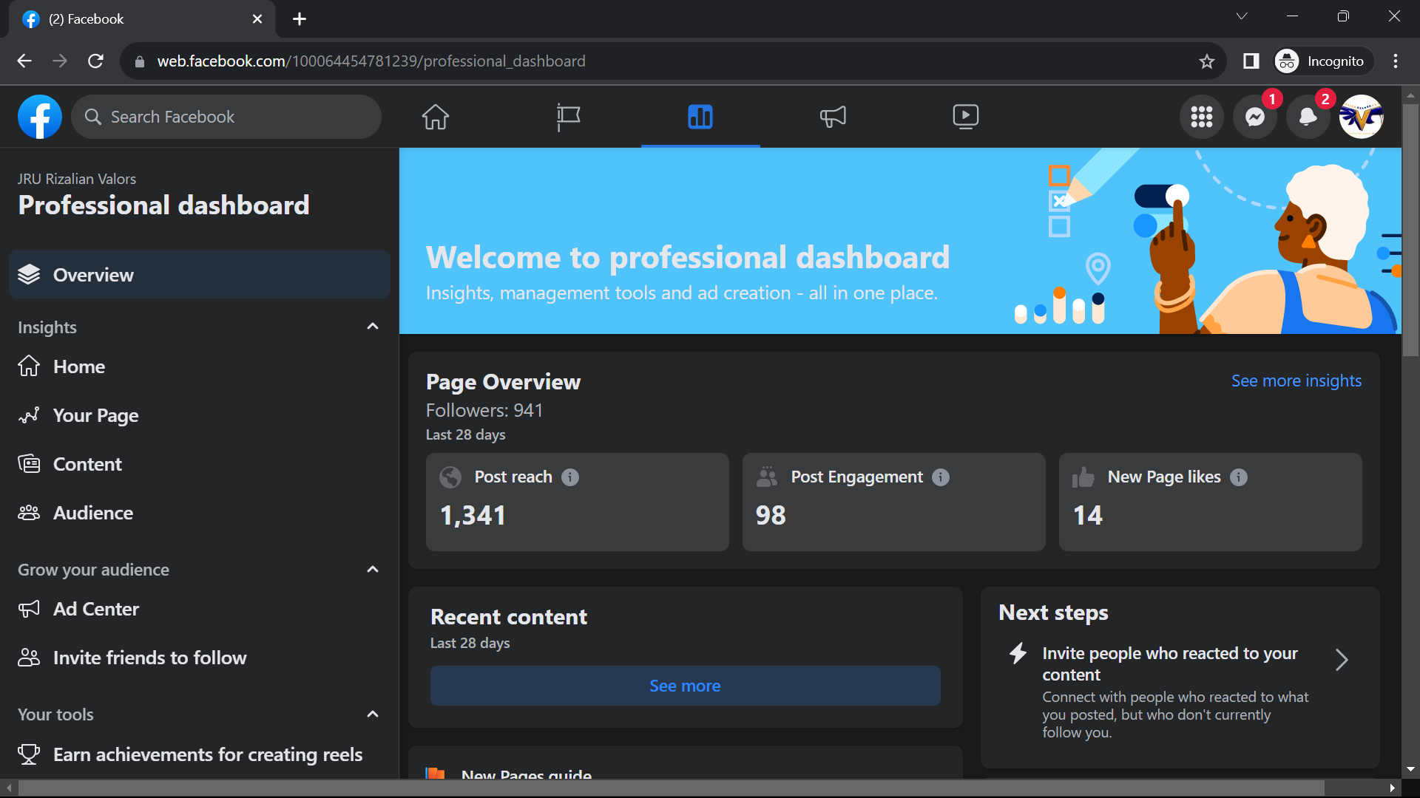
Task: Open the JRU Rizalian Valors profile avatar
Action: click(x=1362, y=117)
